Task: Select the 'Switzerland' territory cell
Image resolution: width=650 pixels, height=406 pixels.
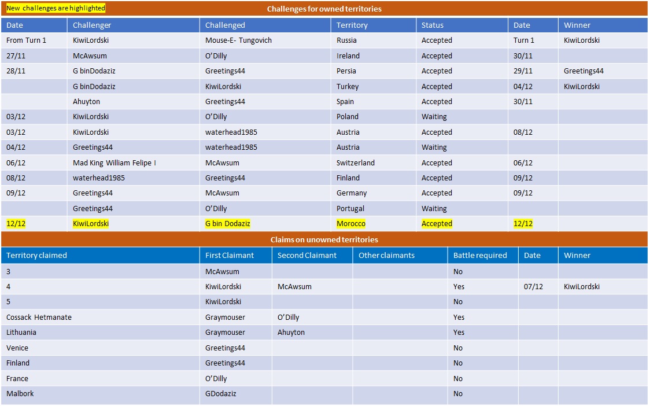Action: (x=356, y=163)
